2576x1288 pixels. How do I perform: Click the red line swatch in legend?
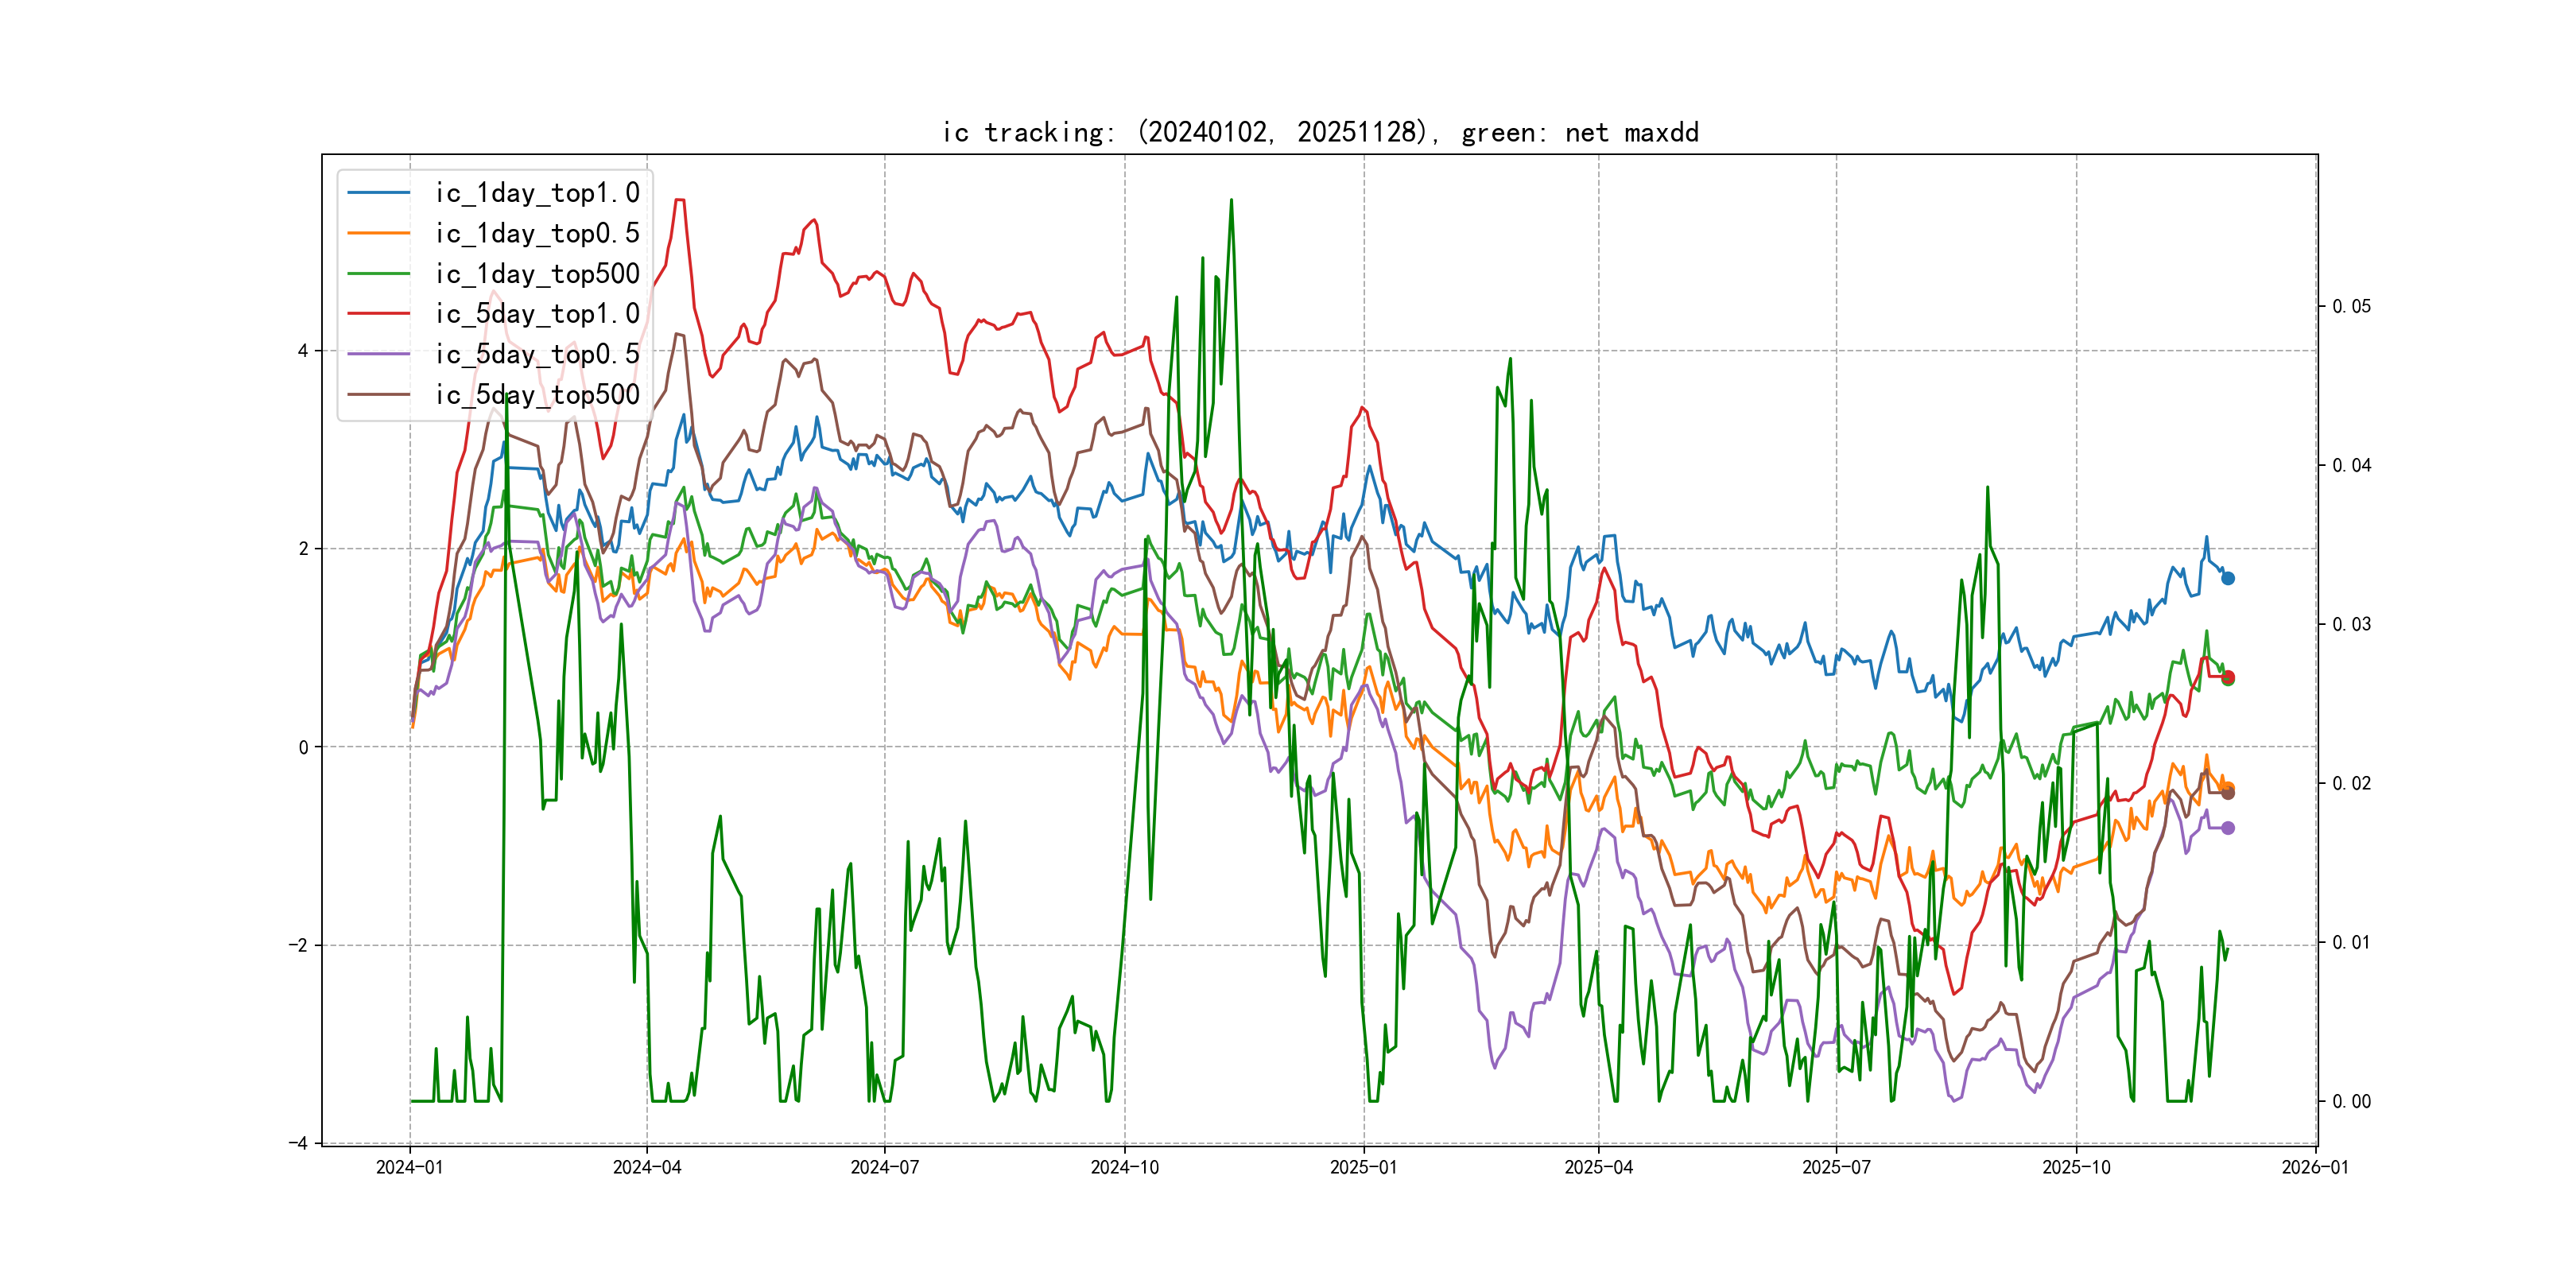pyautogui.click(x=379, y=314)
